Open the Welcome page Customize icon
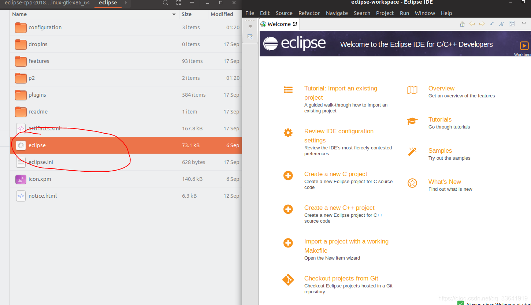Image resolution: width=531 pixels, height=305 pixels. click(x=512, y=24)
